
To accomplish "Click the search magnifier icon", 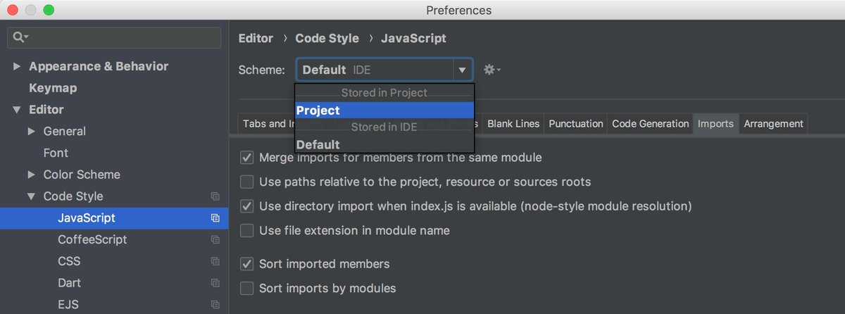I will 18,37.
